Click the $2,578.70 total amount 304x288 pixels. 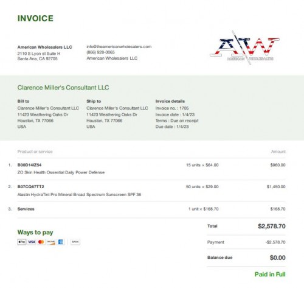(272, 226)
